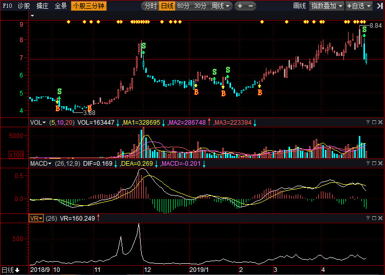Click the VOL=163447 value
This screenshot has height=275, width=385.
(x=96, y=123)
